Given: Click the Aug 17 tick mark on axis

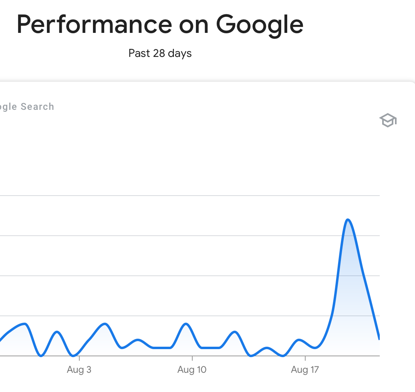Looking at the screenshot, I should click(305, 358).
